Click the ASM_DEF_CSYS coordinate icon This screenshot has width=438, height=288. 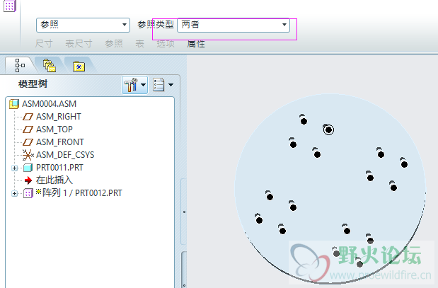click(28, 155)
